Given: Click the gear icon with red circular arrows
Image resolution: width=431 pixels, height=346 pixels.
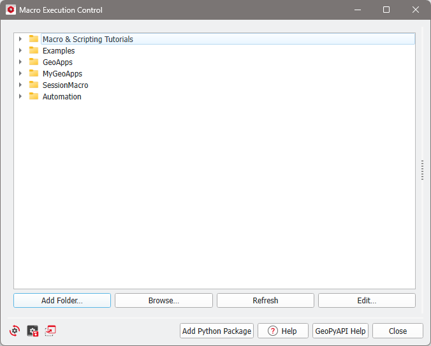Looking at the screenshot, I should point(15,331).
